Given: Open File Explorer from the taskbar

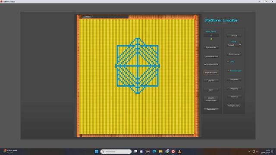Looking at the screenshot, I should pos(160,152).
